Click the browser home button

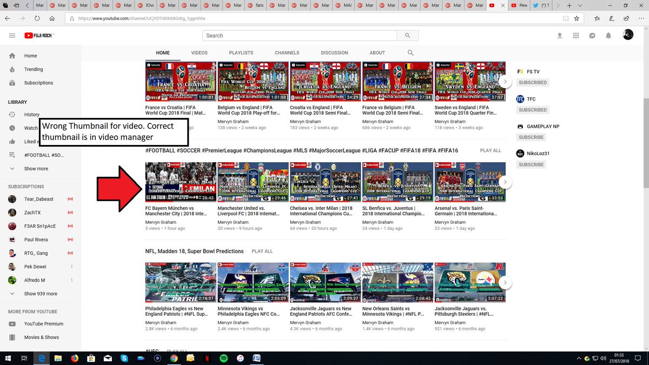52,18
